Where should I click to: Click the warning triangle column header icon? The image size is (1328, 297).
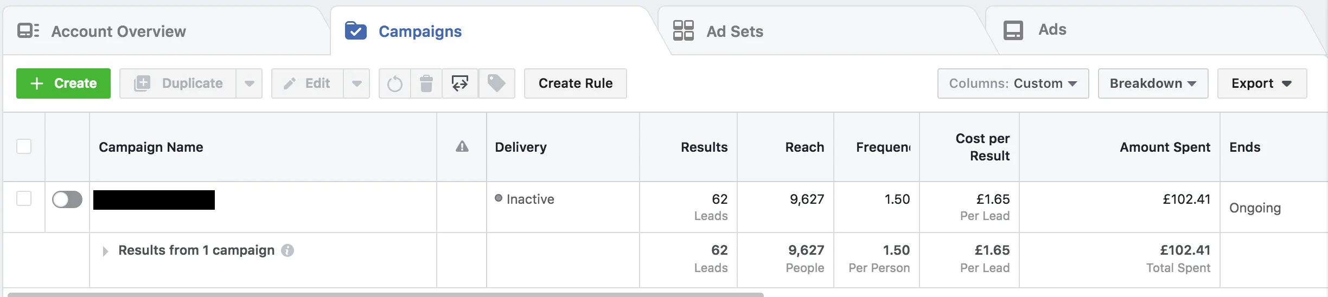[462, 147]
